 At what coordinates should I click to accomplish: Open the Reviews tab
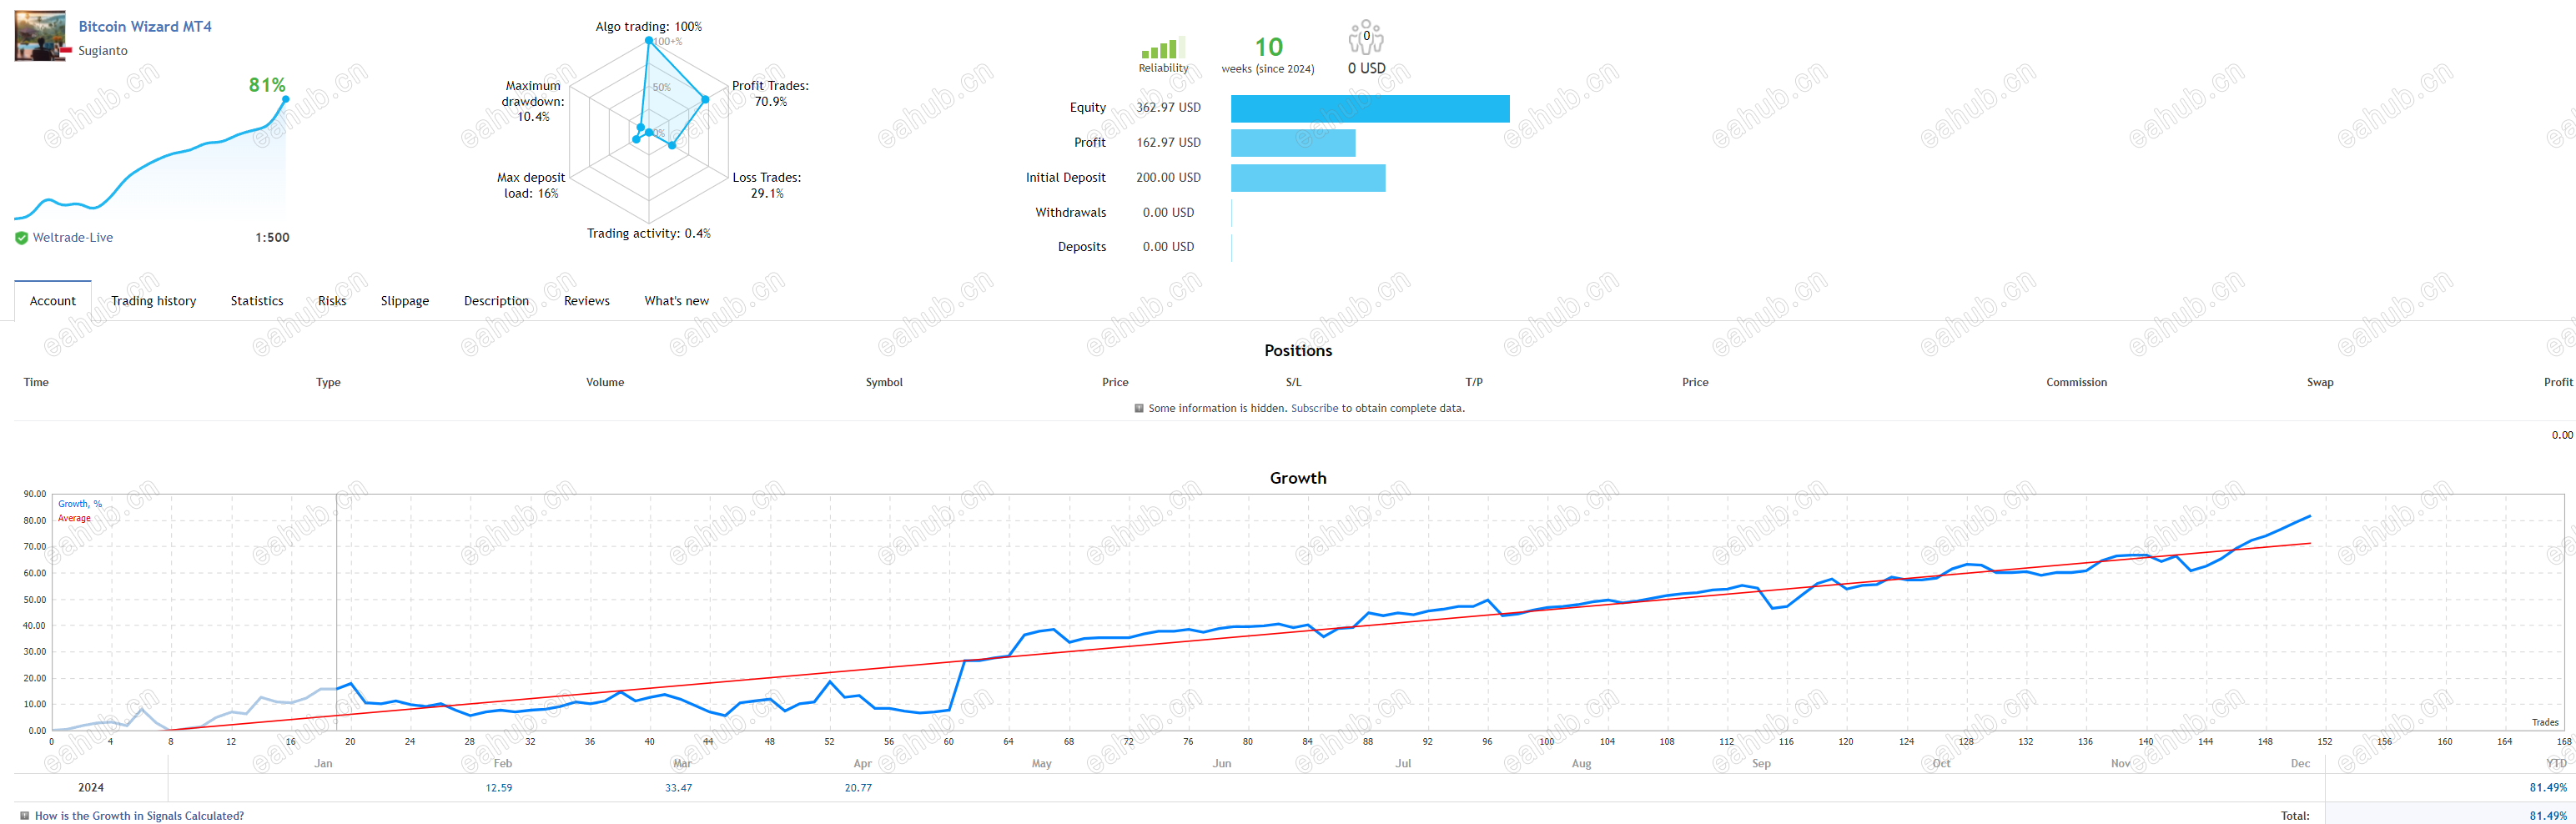coord(587,301)
